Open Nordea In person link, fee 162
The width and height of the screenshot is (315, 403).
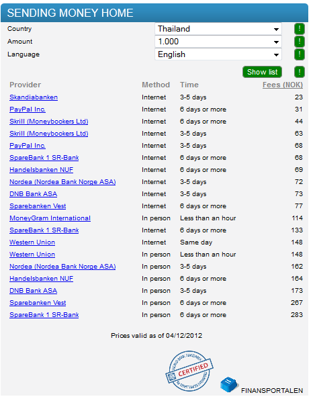pos(62,266)
